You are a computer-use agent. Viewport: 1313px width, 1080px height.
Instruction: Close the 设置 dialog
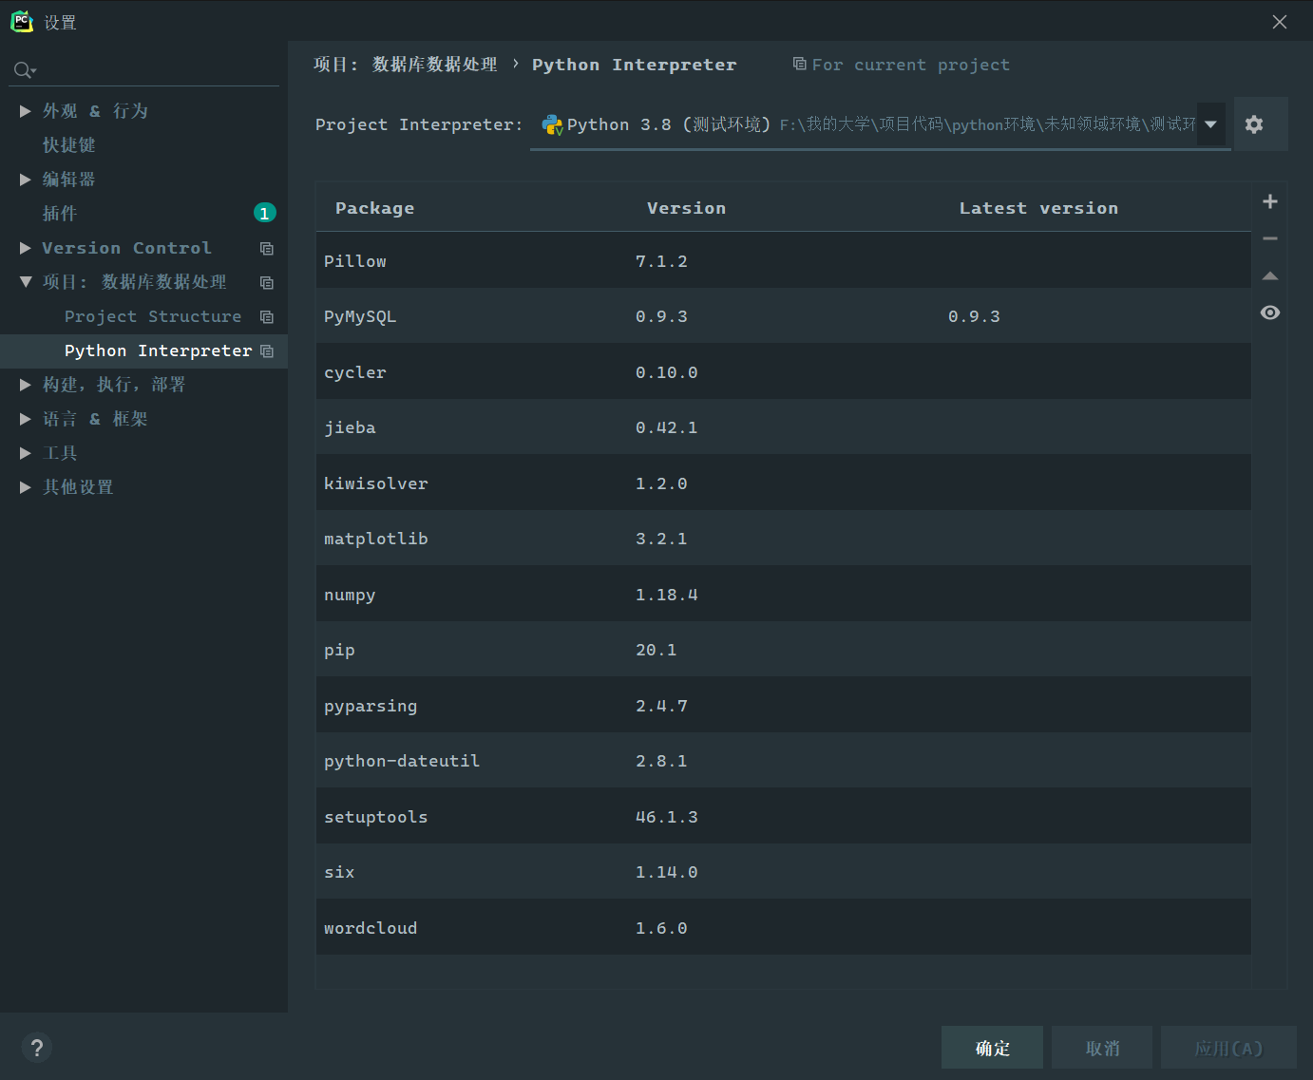click(x=1280, y=22)
